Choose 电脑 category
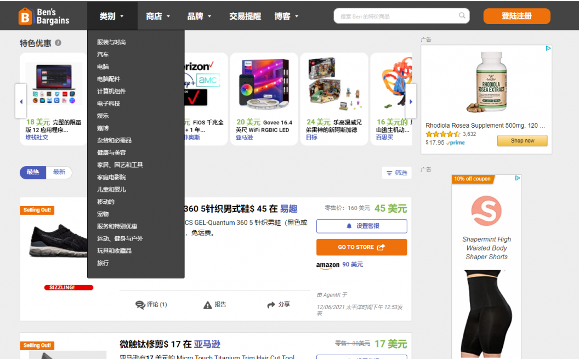 coord(103,67)
